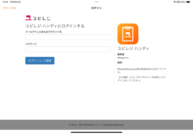This screenshot has height=134, width=193.
Task: Tap the three-dot multitasking indicator
Action: click(x=96, y=2)
